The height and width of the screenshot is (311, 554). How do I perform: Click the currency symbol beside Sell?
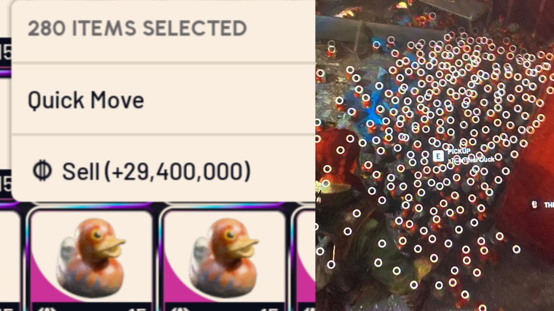(42, 171)
